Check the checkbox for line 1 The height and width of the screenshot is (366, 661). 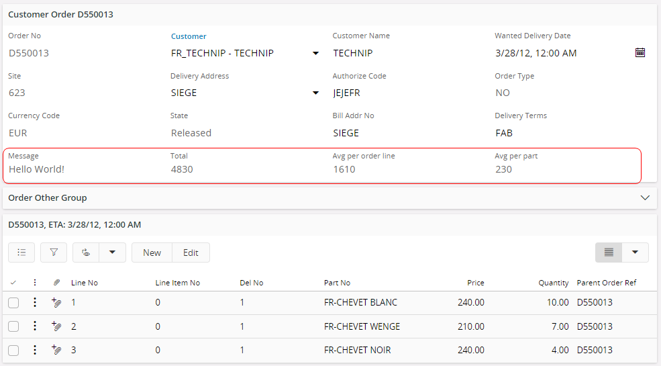13,303
